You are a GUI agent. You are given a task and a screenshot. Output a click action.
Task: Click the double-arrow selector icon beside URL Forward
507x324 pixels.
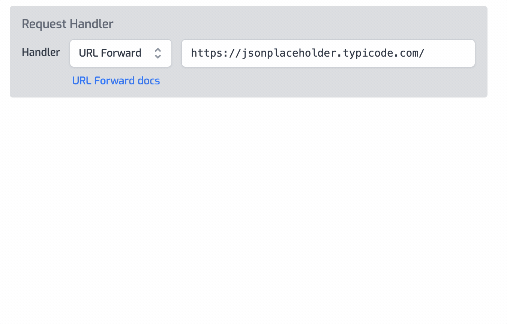tap(158, 53)
